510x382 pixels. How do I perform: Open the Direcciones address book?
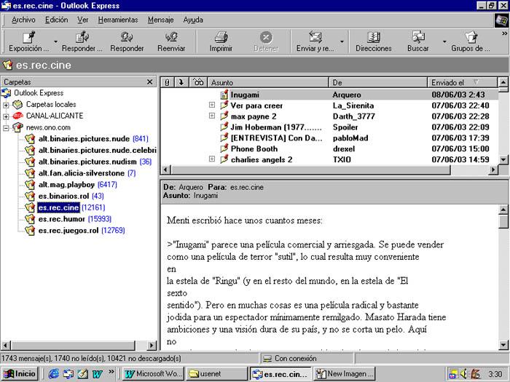(373, 41)
